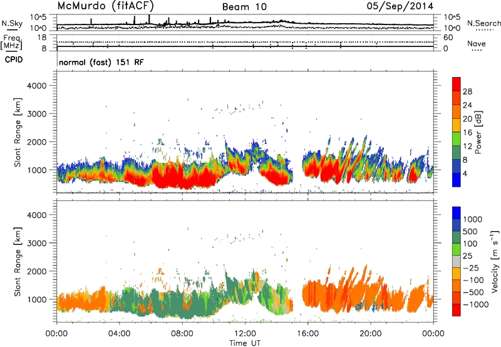Click the velocity colorbar red bottom segment

(457, 310)
